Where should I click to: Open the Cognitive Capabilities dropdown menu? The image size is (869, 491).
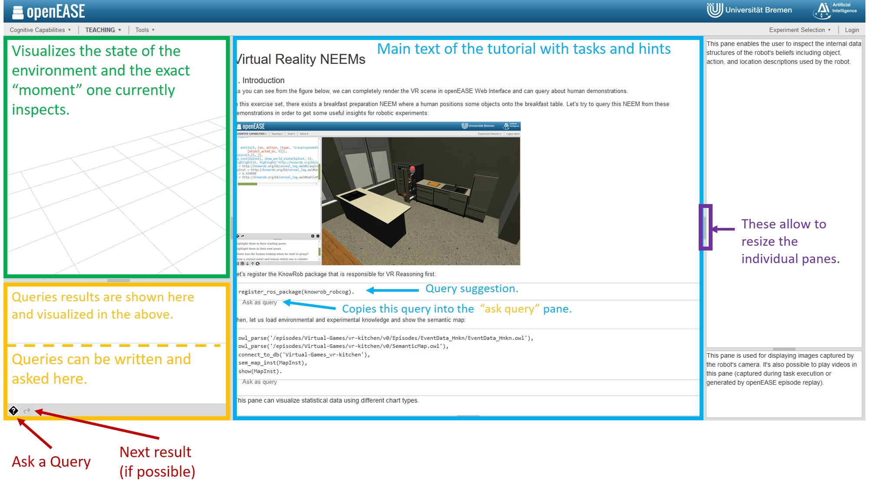pyautogui.click(x=40, y=30)
